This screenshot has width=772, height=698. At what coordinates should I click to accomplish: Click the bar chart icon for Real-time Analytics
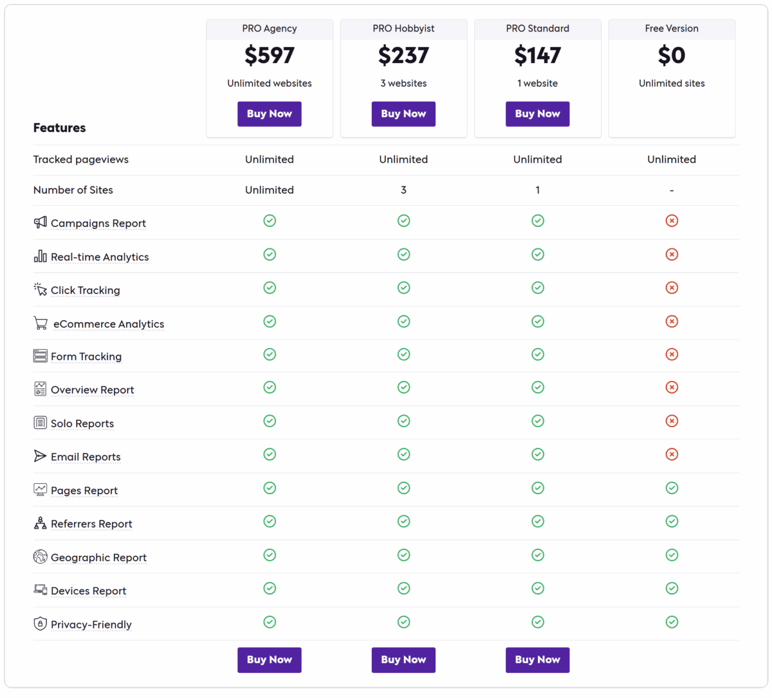41,256
